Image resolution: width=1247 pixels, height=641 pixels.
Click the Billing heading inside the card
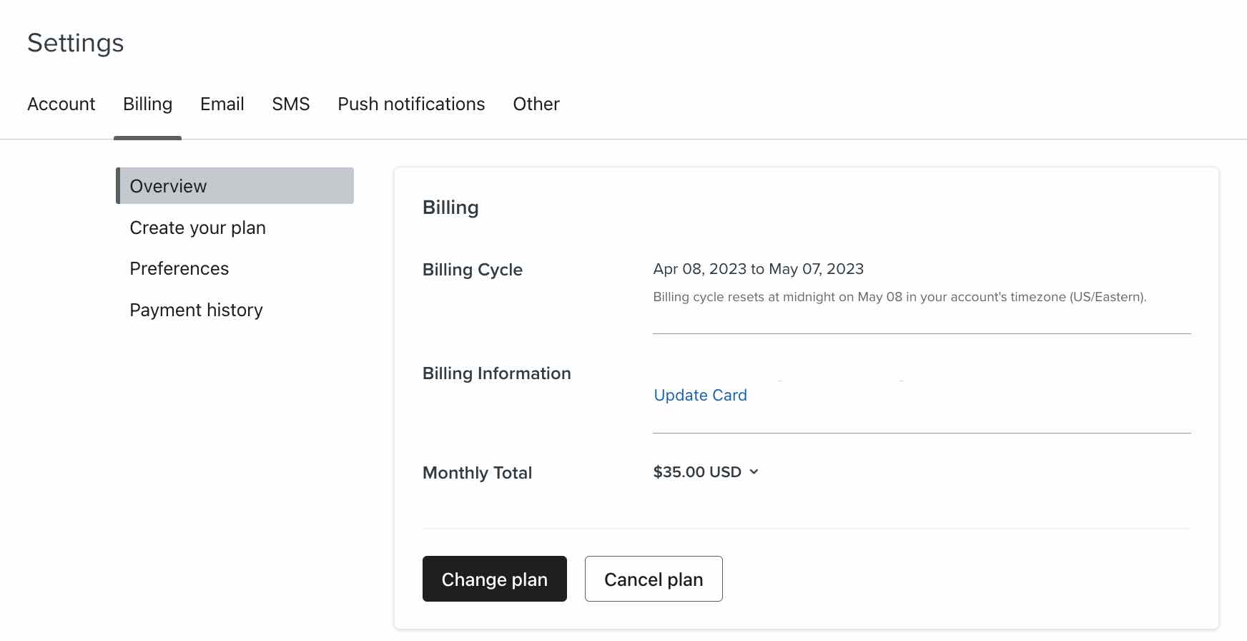tap(450, 207)
